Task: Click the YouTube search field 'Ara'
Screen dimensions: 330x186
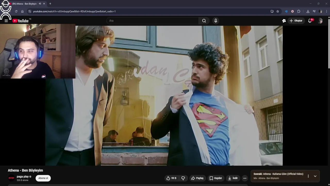Action: (152, 21)
